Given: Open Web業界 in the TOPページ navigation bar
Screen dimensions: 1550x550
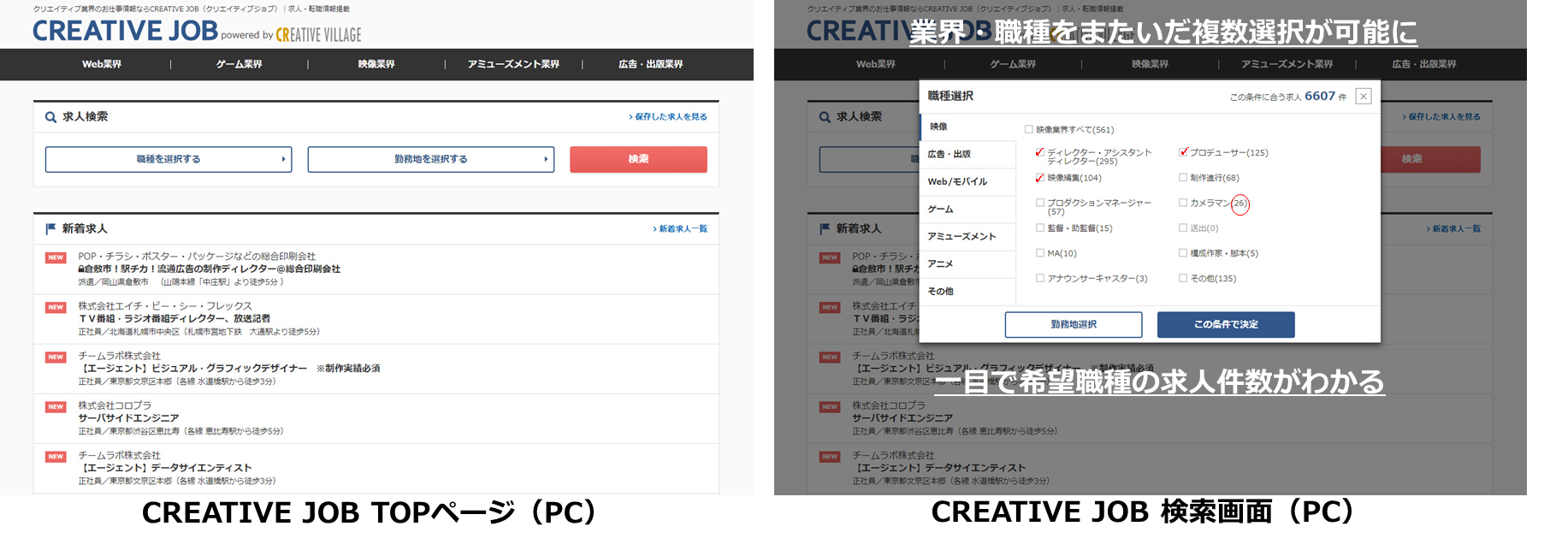Looking at the screenshot, I should [102, 64].
